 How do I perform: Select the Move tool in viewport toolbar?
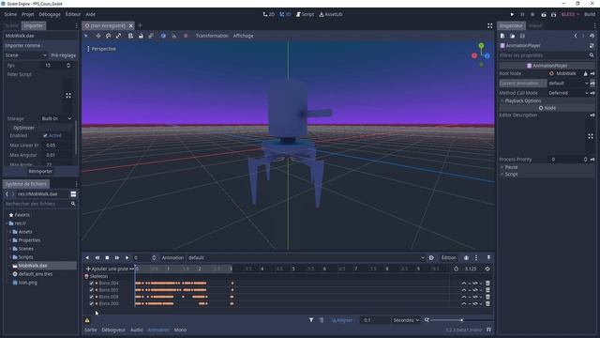coord(97,36)
